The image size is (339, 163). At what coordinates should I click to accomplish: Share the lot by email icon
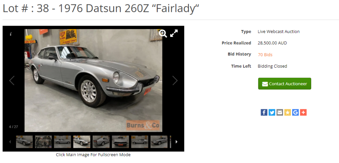pos(280,112)
